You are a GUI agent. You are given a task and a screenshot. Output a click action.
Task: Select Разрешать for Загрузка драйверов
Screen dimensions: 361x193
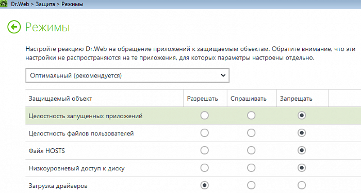204,185
